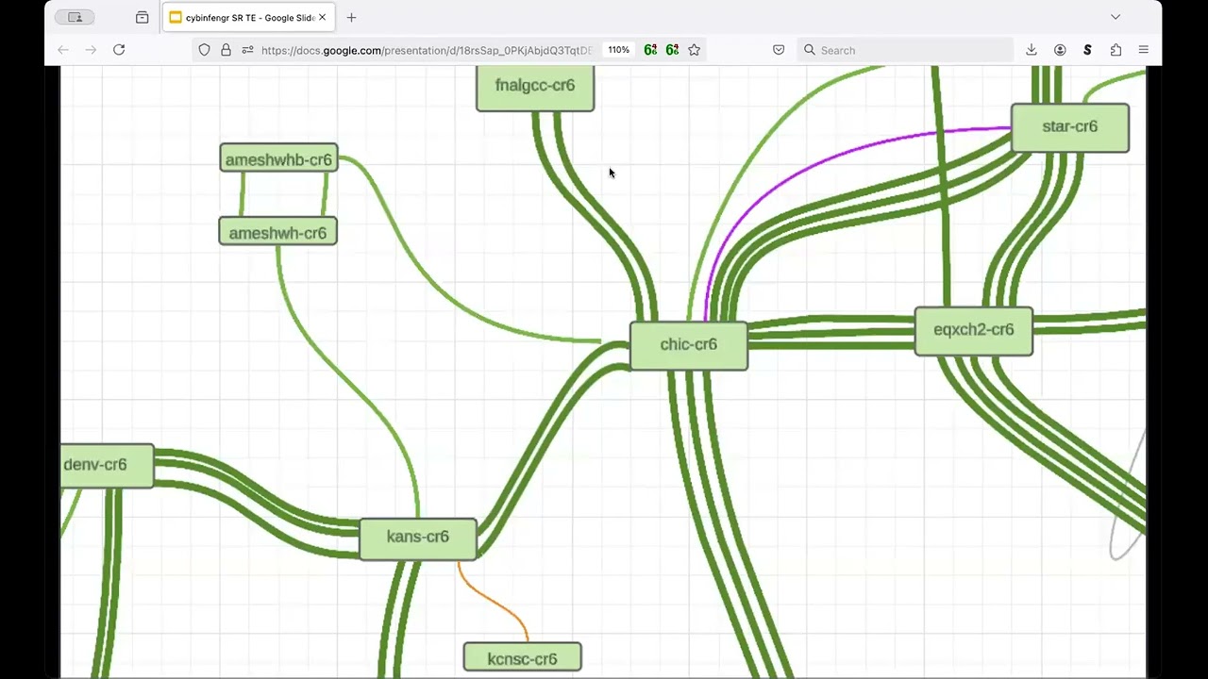
Task: Click the first green extension badge icon
Action: click(x=650, y=50)
